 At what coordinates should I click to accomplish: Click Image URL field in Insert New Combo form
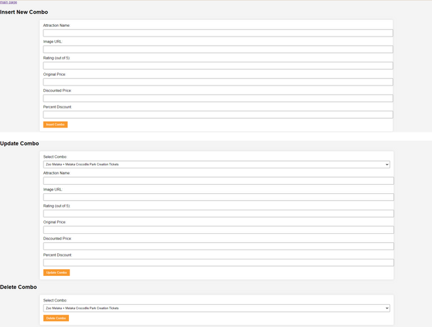218,49
